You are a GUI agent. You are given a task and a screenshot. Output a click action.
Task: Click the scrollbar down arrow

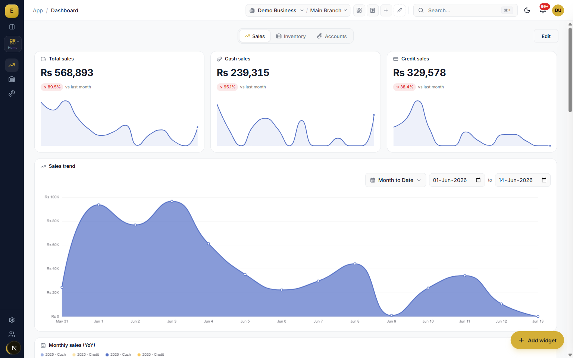pyautogui.click(x=570, y=355)
